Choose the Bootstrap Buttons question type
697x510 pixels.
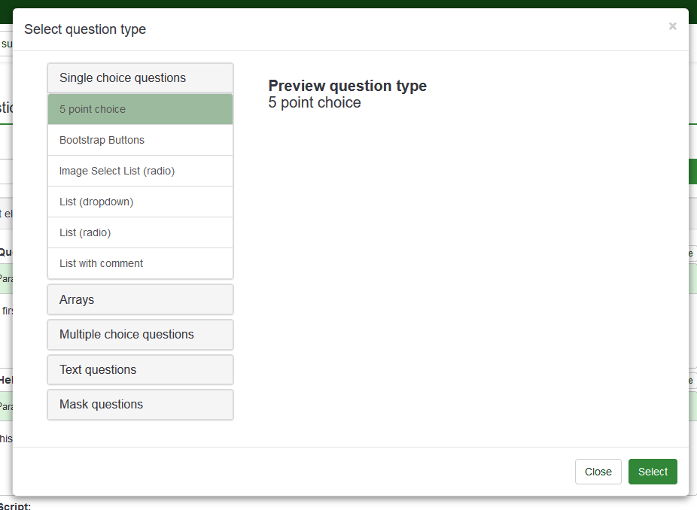140,140
